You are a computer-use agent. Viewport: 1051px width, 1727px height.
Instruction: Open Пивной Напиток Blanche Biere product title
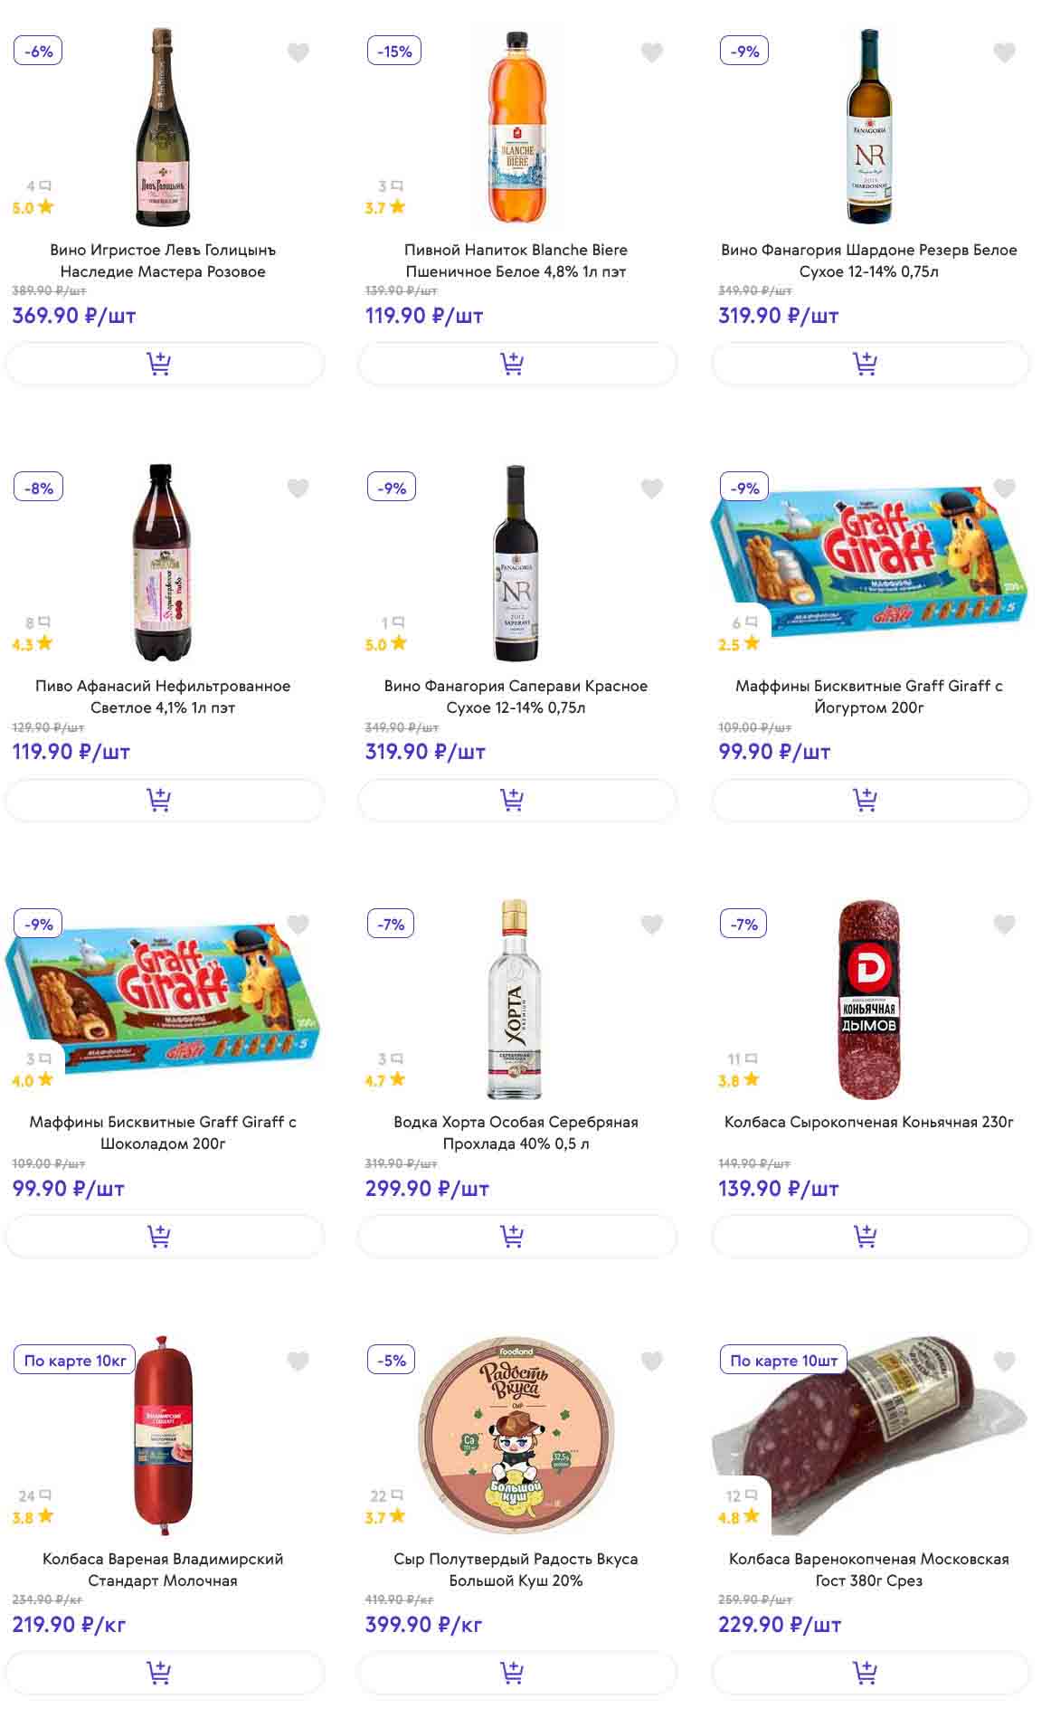516,261
